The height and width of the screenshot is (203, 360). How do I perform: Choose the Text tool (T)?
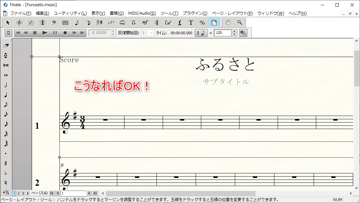point(191,22)
